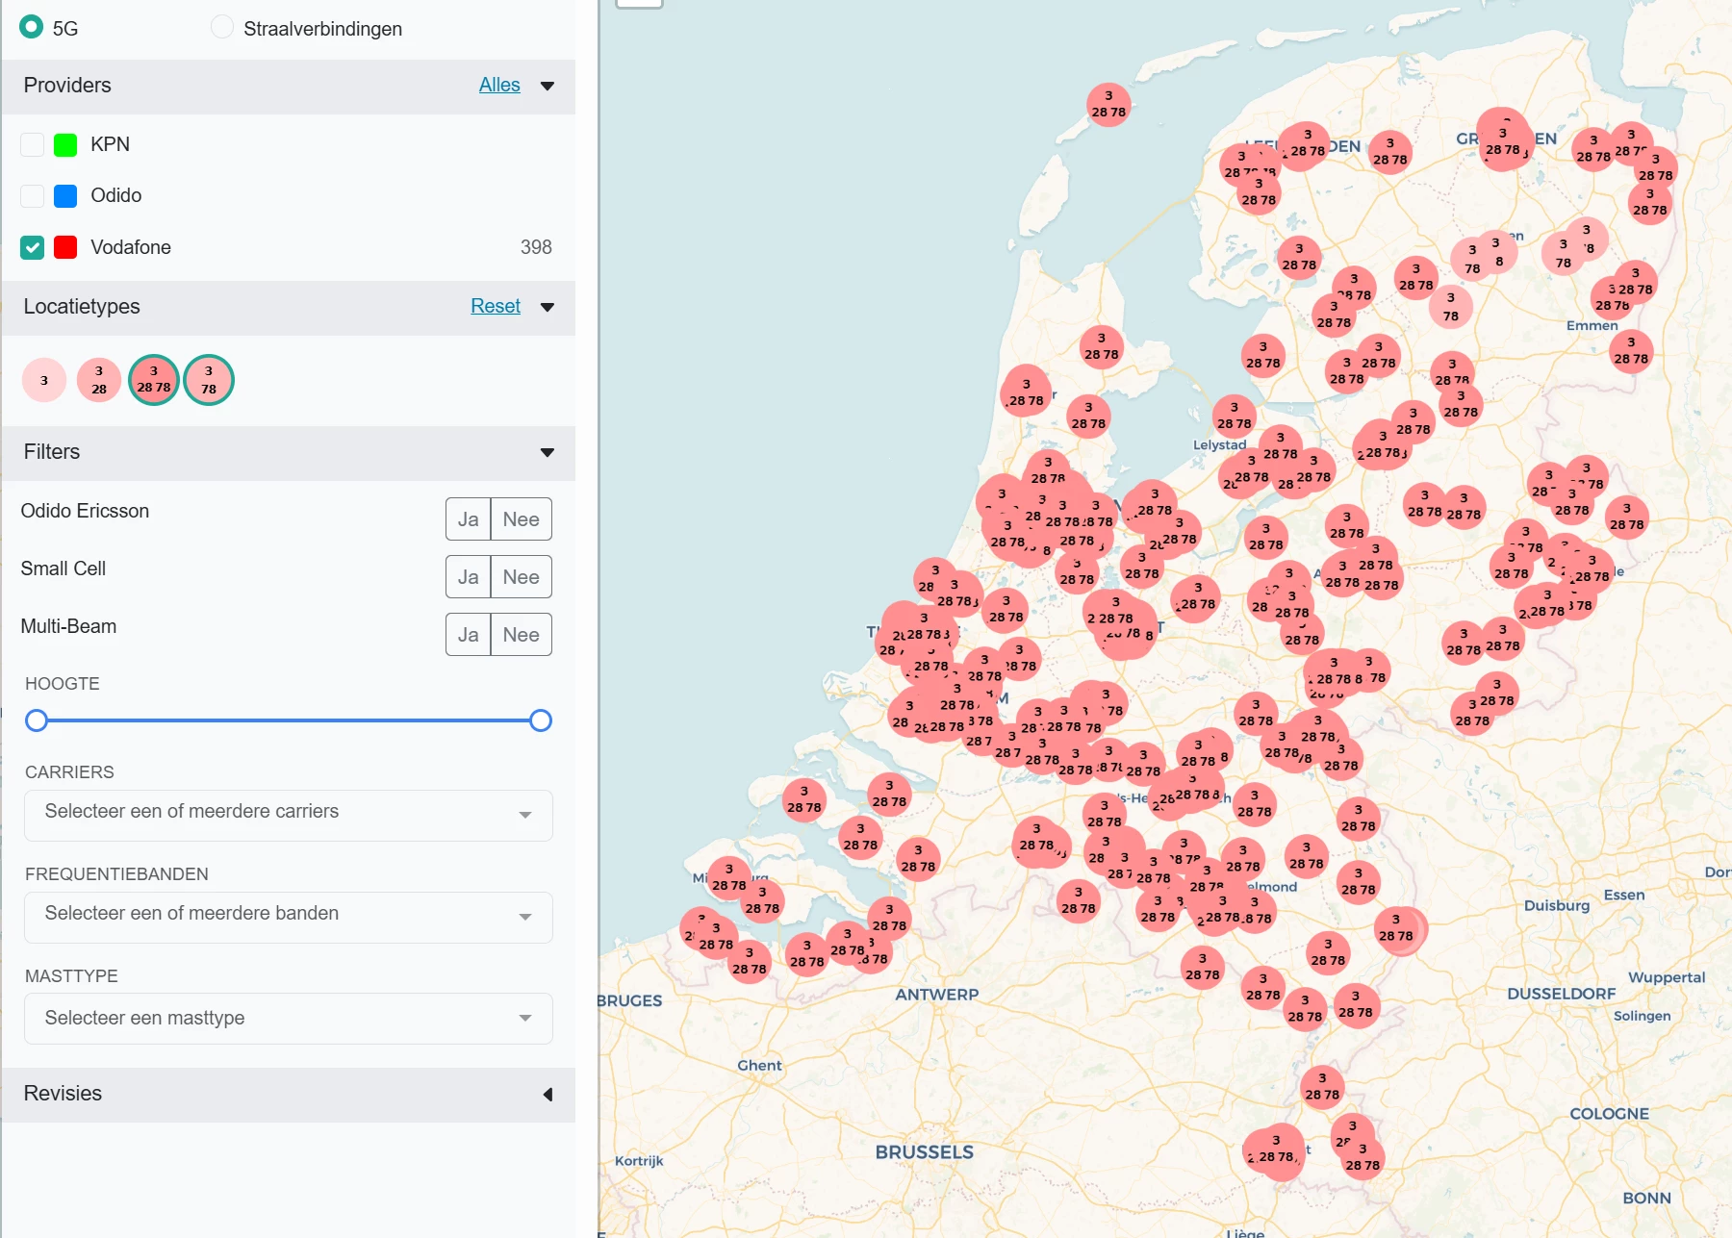Set Multi-Beam filter to Nee
Viewport: 1732px width, 1238px height.
522,635
